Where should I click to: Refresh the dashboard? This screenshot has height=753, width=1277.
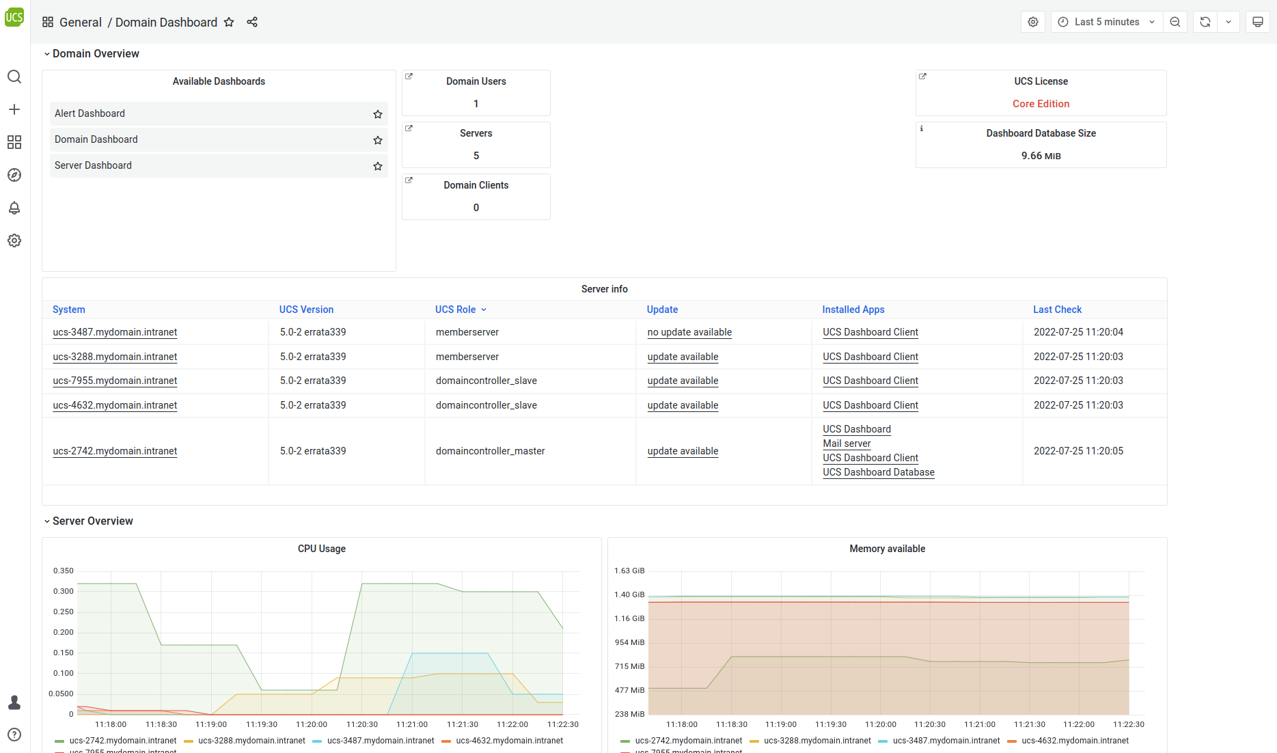point(1205,22)
